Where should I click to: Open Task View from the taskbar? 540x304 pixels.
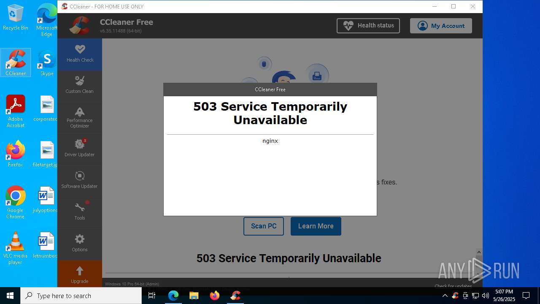coord(152,296)
